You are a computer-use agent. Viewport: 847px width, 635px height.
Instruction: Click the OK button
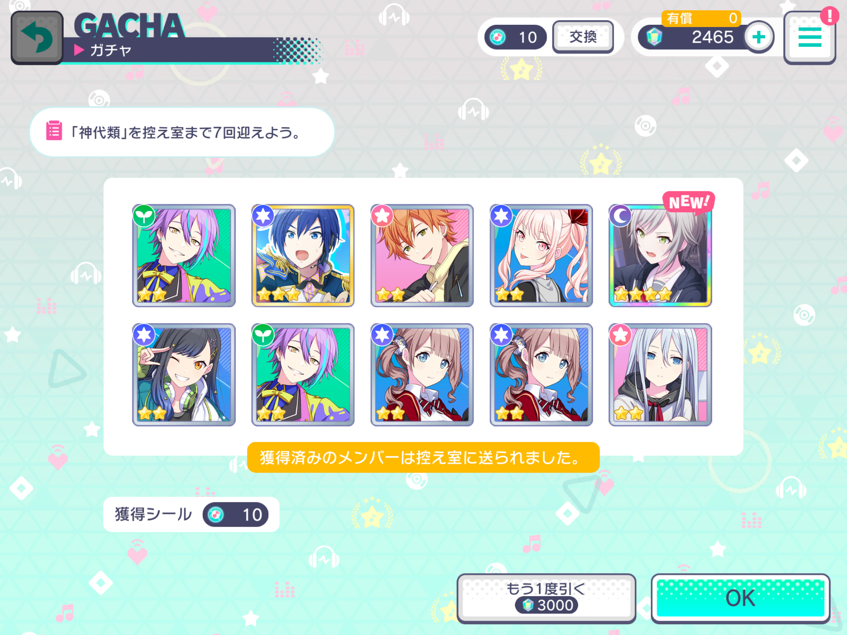pyautogui.click(x=740, y=598)
